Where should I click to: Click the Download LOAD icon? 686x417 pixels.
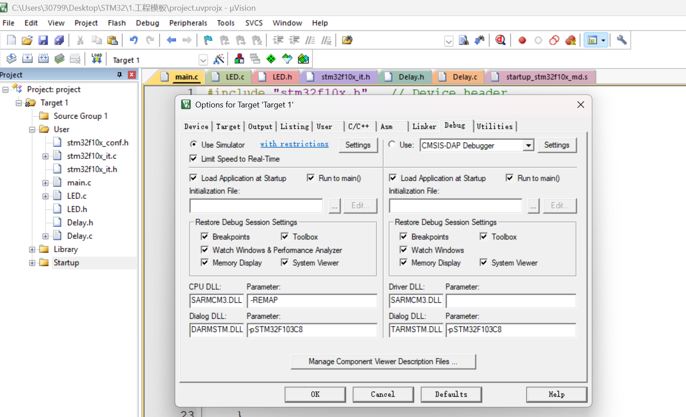(97, 59)
